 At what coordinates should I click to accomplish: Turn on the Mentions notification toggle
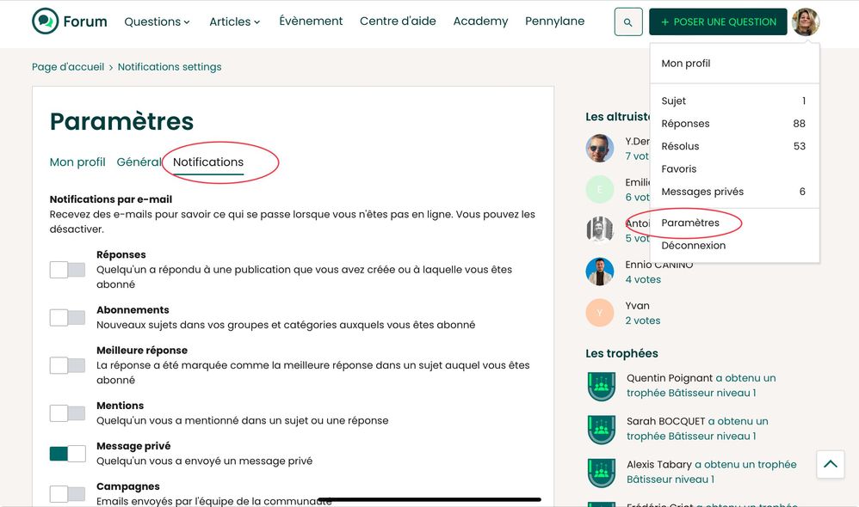[x=67, y=413]
